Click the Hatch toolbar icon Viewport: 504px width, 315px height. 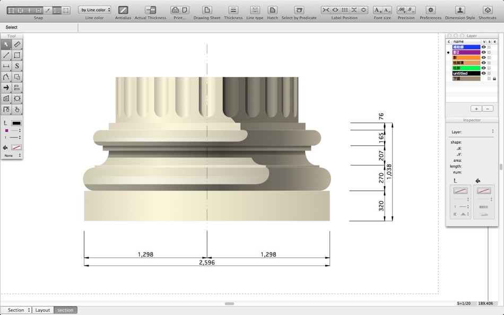(272, 10)
